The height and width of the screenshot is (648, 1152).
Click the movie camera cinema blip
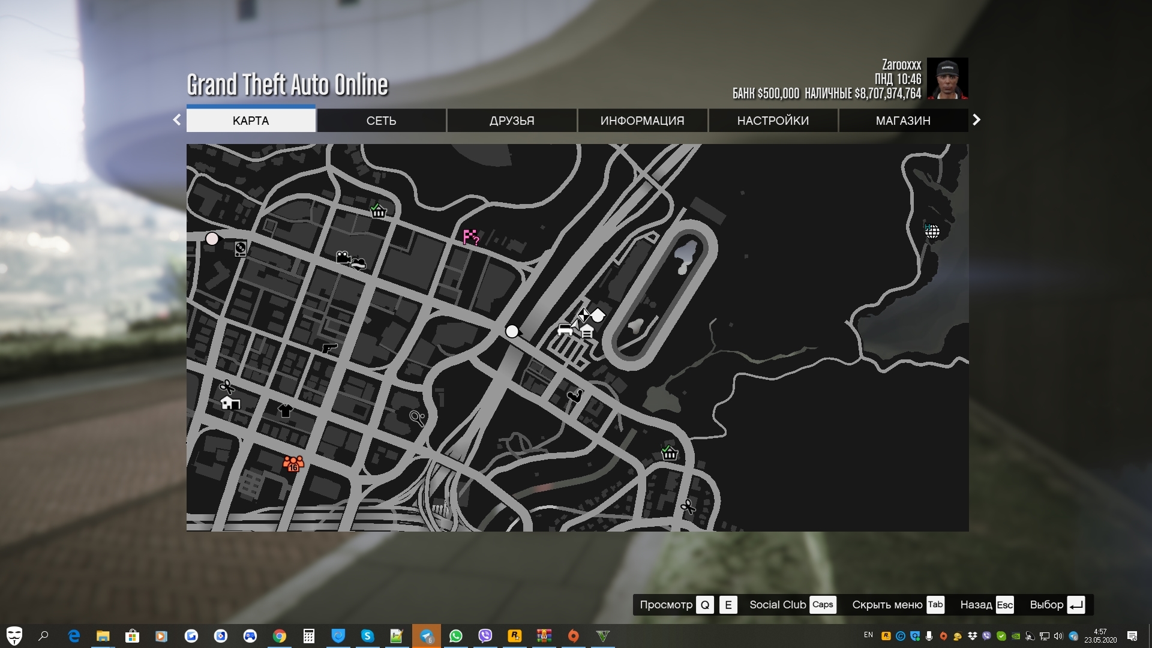343,257
